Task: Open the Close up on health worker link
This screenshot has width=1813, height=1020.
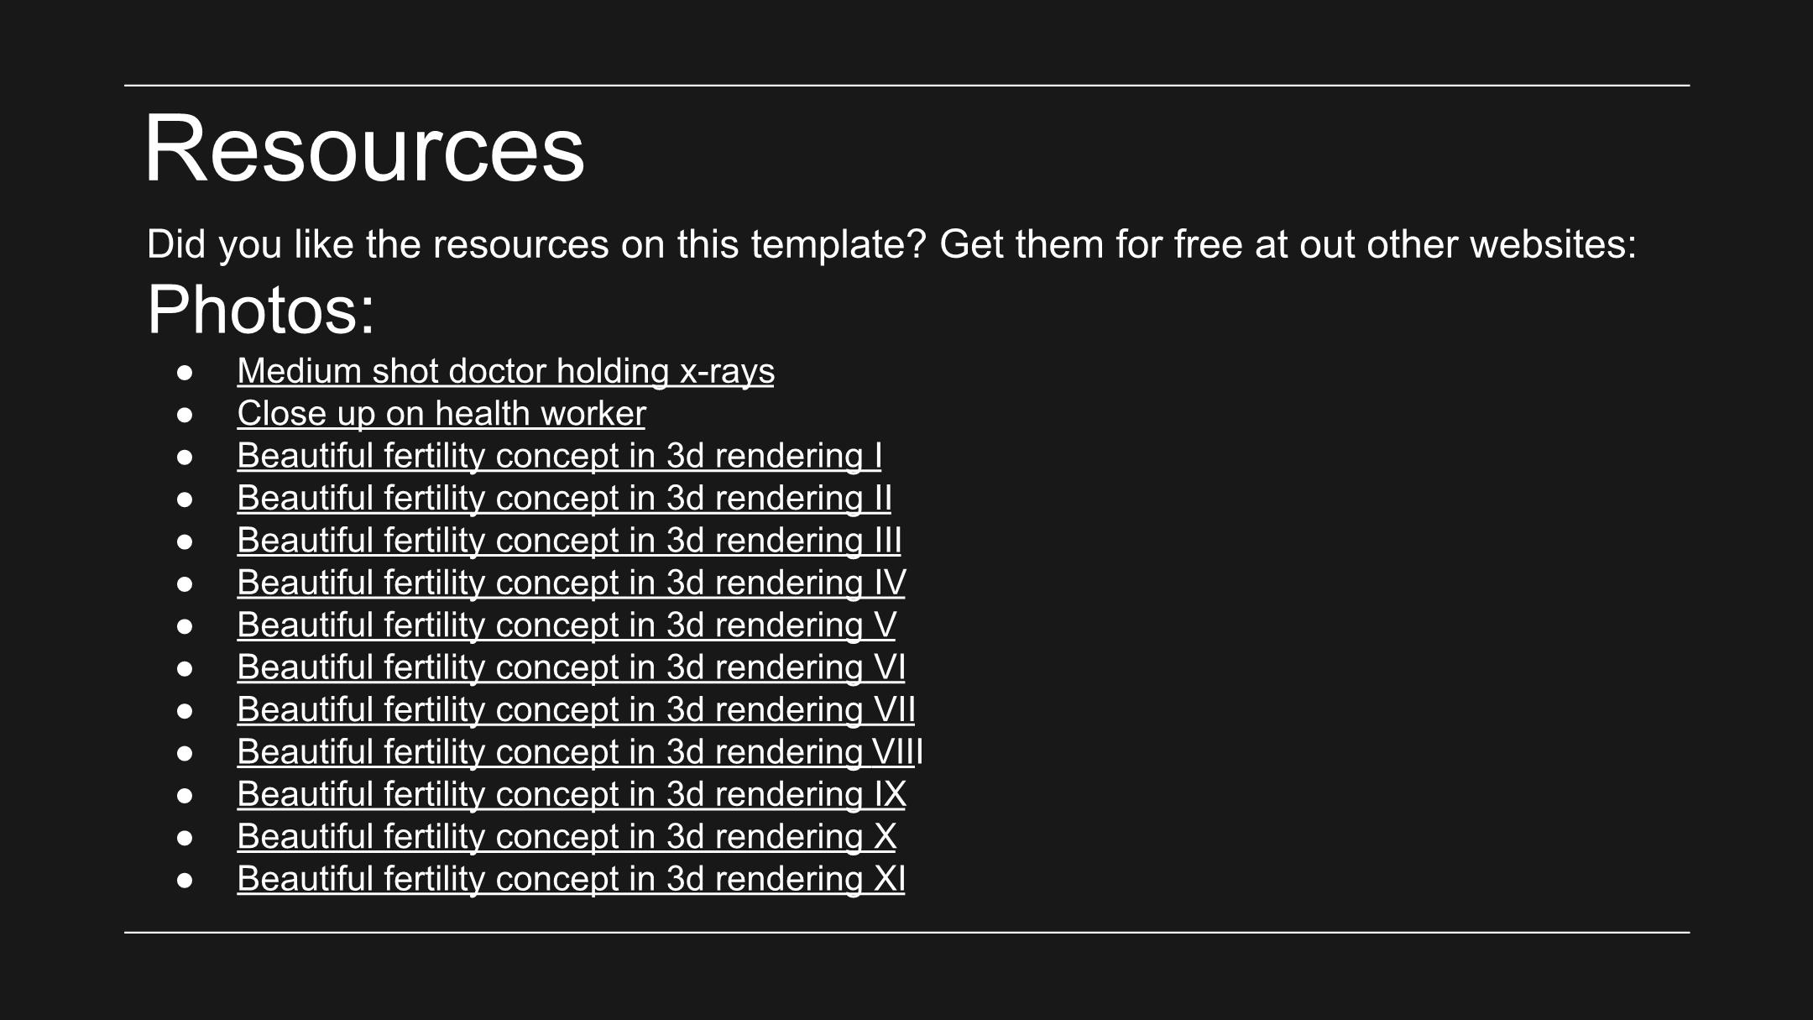Action: click(x=441, y=413)
